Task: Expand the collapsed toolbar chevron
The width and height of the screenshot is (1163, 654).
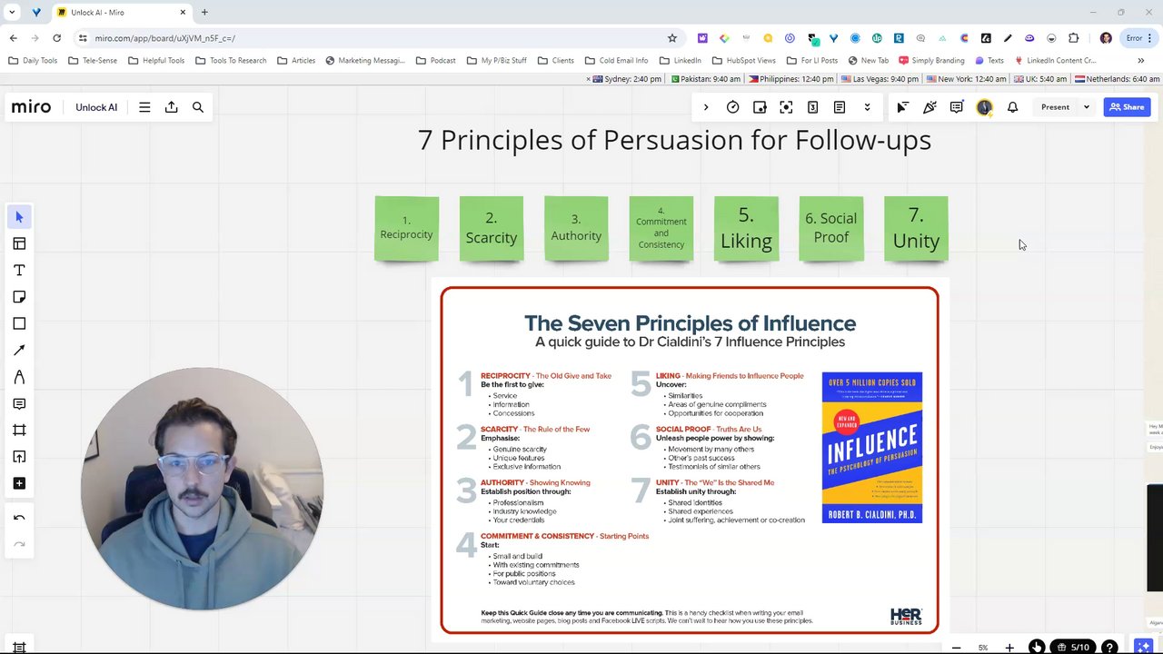Action: pyautogui.click(x=706, y=107)
